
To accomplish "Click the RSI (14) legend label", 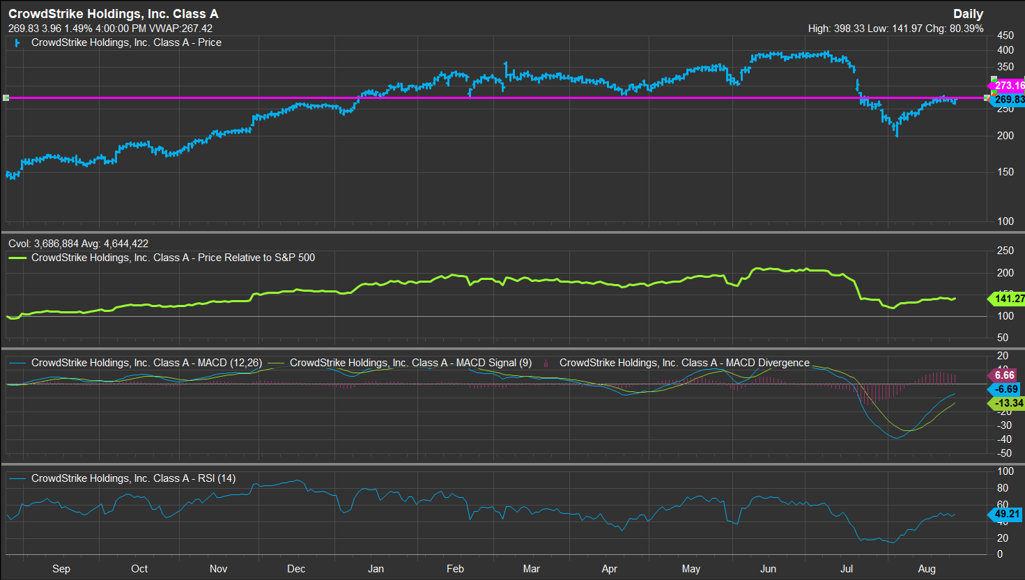I will coord(133,478).
